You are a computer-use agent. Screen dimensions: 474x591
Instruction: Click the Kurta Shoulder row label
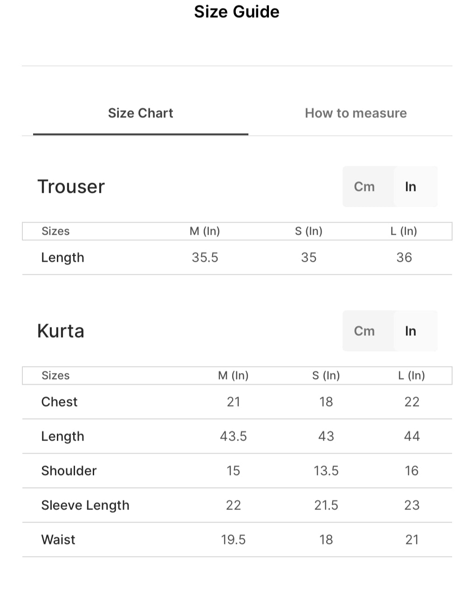[69, 471]
